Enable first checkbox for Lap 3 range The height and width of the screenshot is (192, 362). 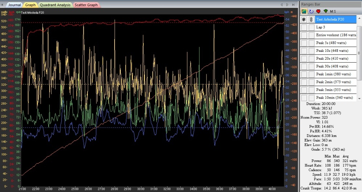tap(304, 27)
